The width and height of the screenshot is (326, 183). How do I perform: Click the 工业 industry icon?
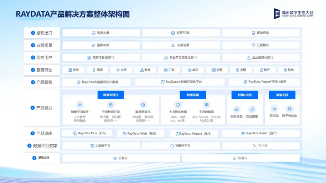tap(166, 70)
